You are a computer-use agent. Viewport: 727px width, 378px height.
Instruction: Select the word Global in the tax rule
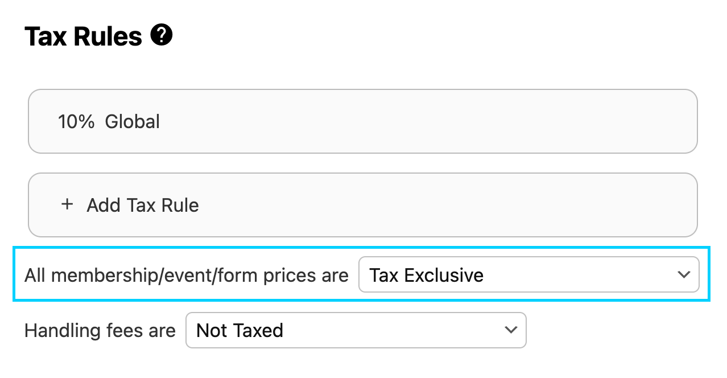(x=133, y=121)
